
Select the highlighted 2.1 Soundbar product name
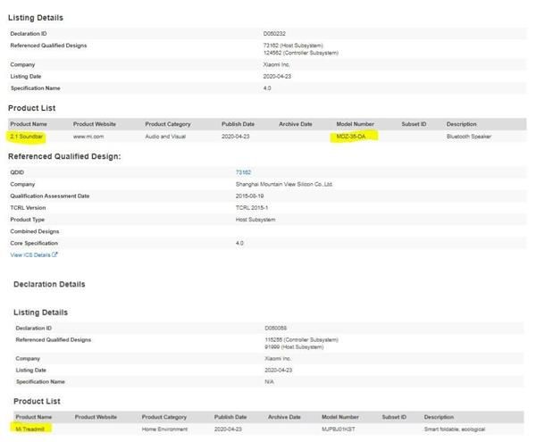[x=27, y=137]
